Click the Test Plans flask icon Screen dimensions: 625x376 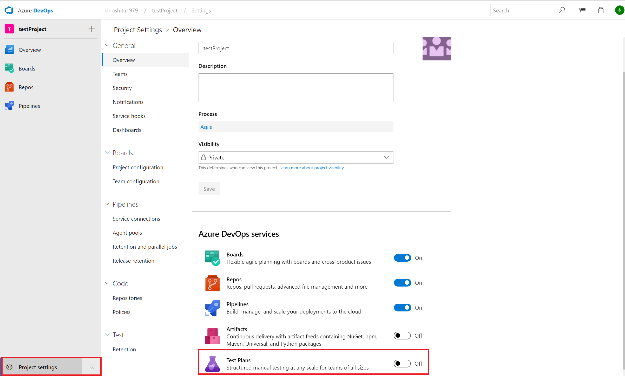[213, 364]
